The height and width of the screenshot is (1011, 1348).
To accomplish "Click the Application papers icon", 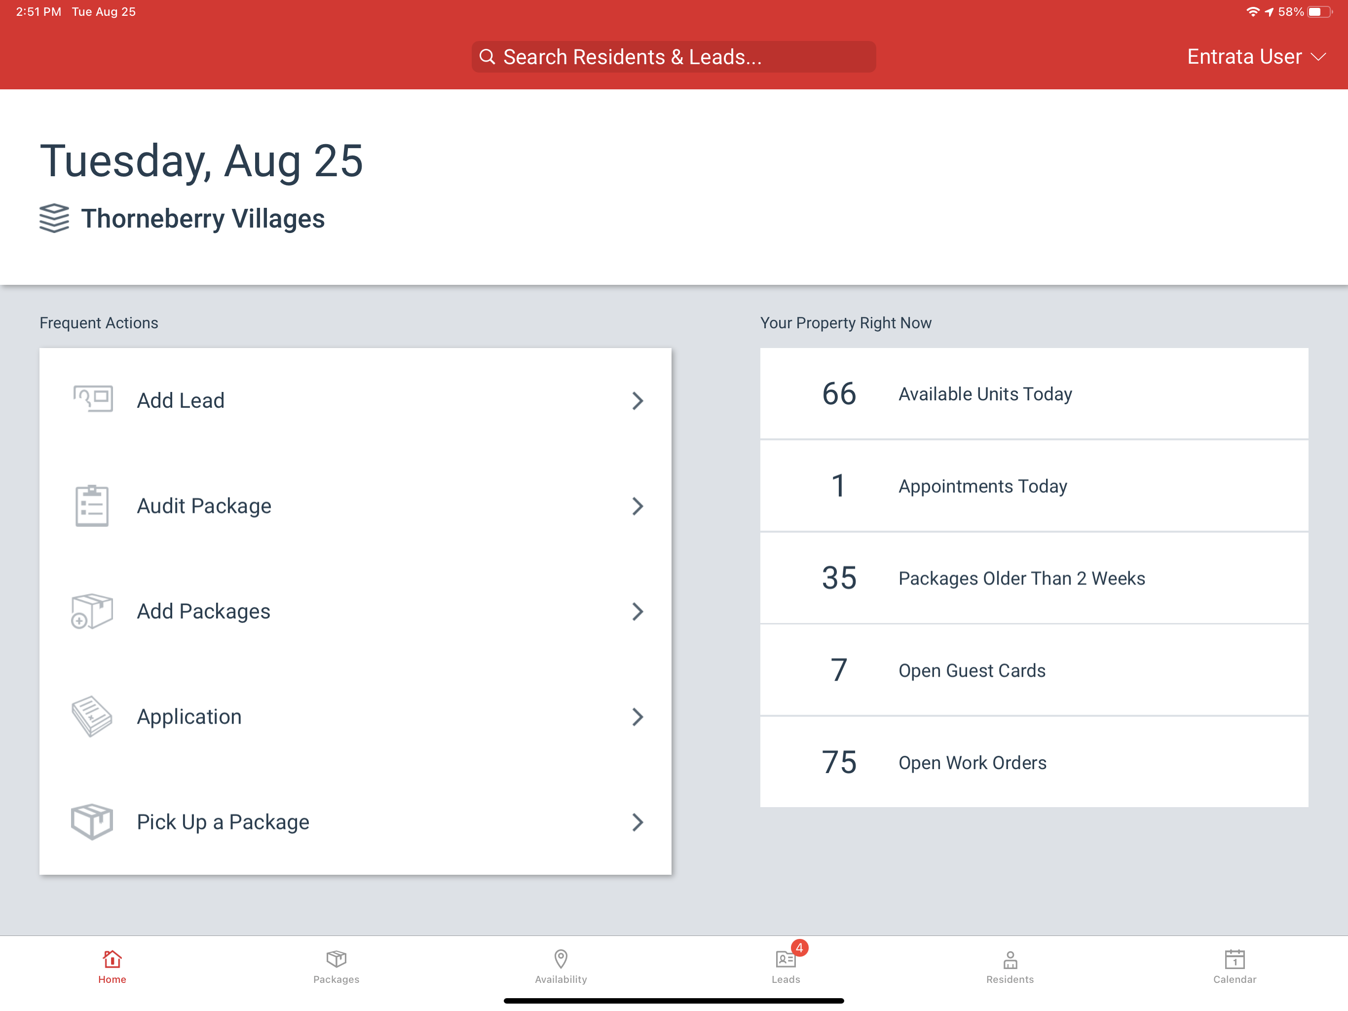I will (x=92, y=716).
